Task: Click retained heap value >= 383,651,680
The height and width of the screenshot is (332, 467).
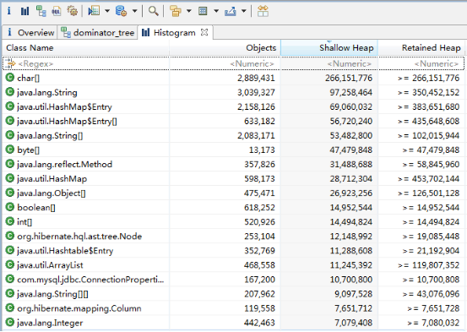Action: coord(429,106)
